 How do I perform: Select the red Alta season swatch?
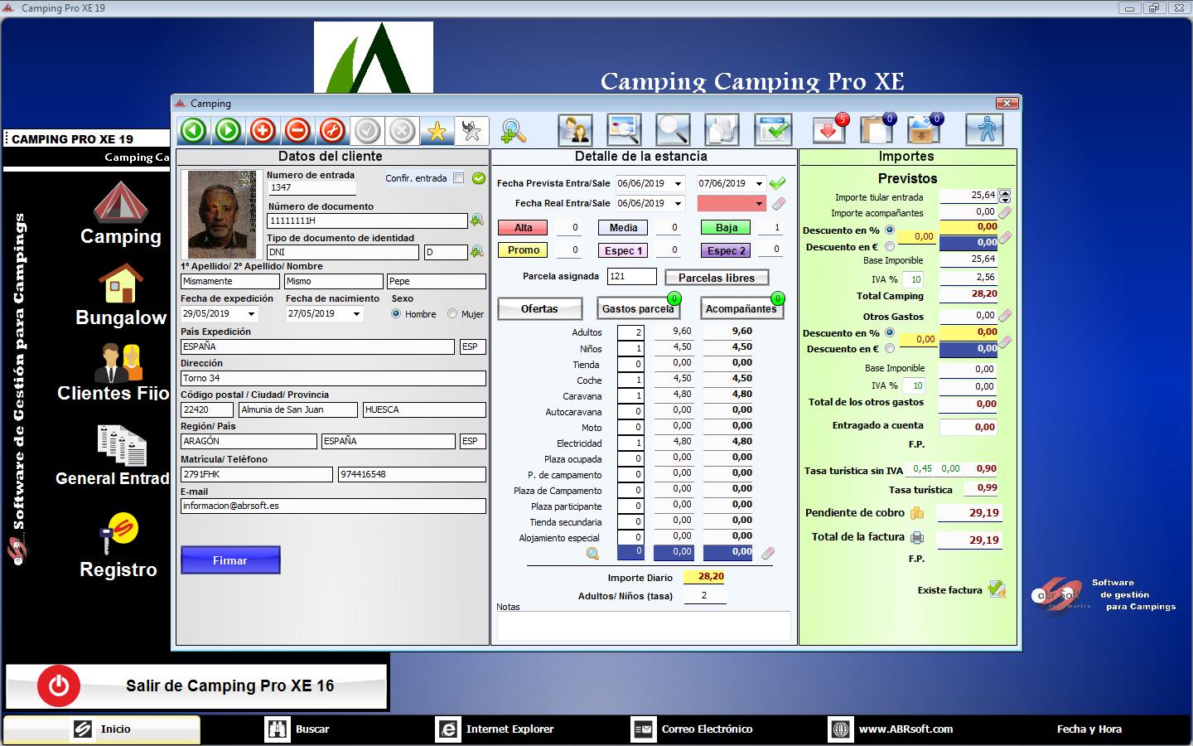point(524,228)
